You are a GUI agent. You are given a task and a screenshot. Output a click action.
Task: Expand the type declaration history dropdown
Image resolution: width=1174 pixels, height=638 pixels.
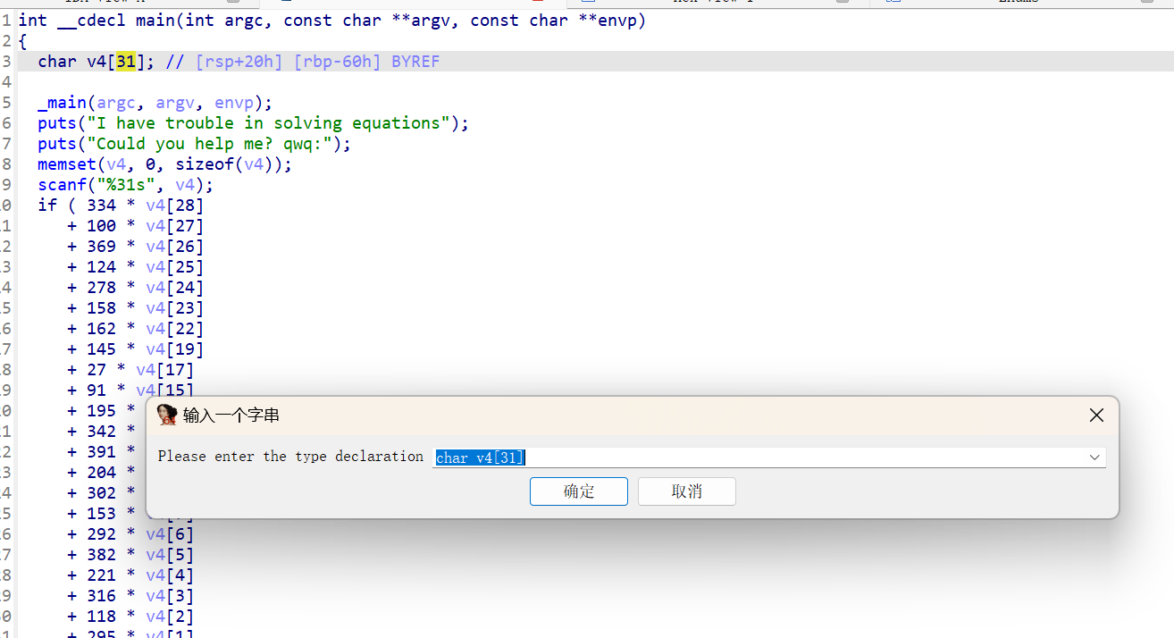pos(1094,458)
